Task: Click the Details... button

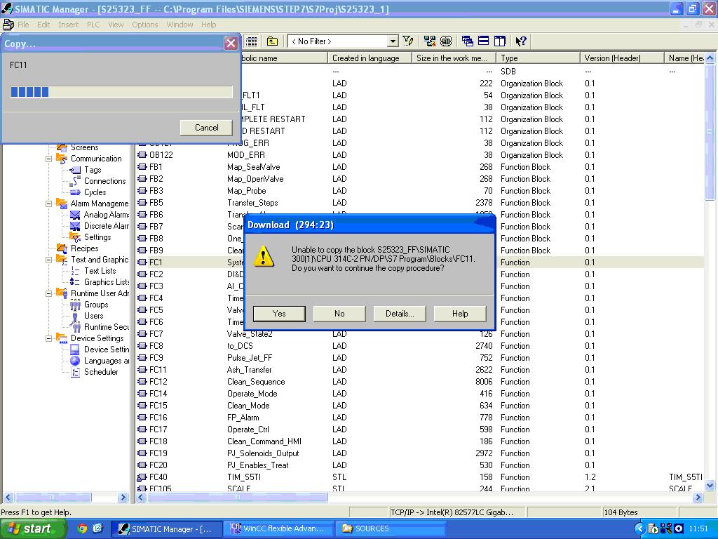Action: click(400, 314)
